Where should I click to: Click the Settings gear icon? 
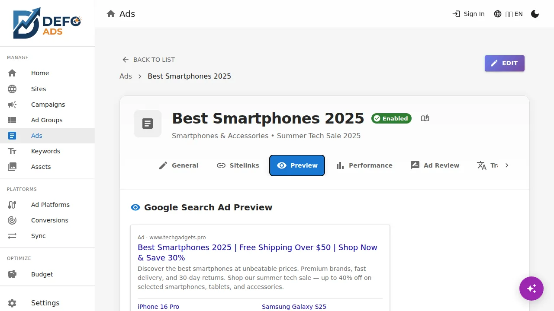(x=12, y=303)
